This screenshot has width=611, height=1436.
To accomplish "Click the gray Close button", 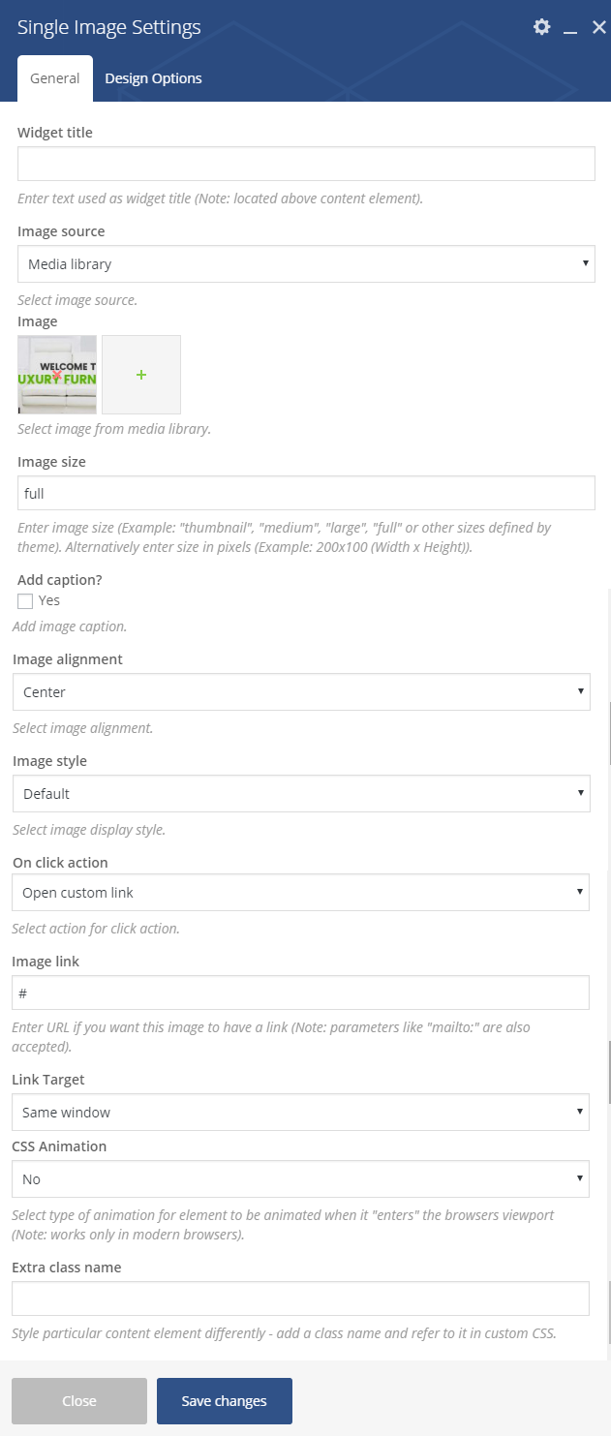I will (x=79, y=1401).
